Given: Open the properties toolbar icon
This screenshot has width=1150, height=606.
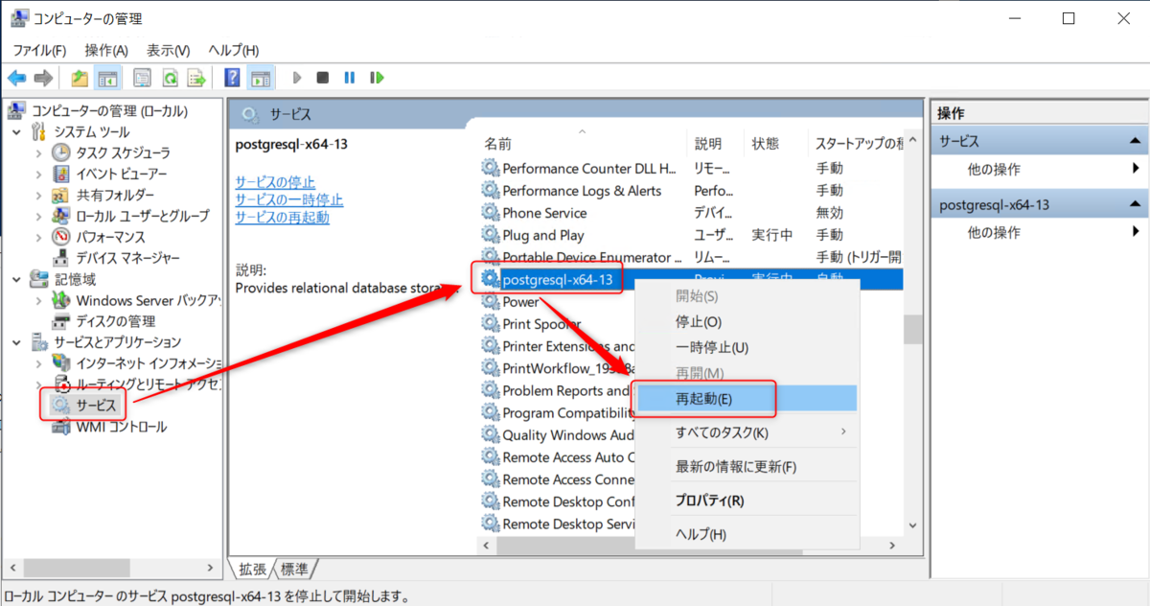Looking at the screenshot, I should [141, 77].
